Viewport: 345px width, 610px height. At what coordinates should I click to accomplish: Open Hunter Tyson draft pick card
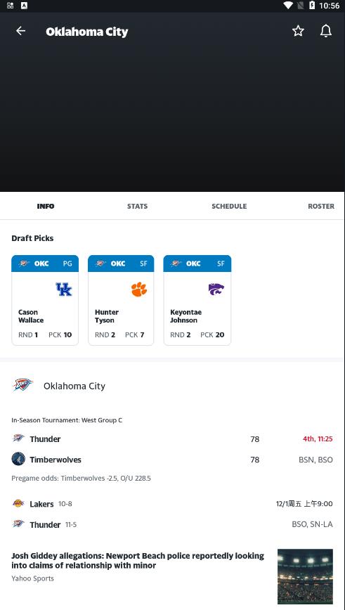pos(121,300)
